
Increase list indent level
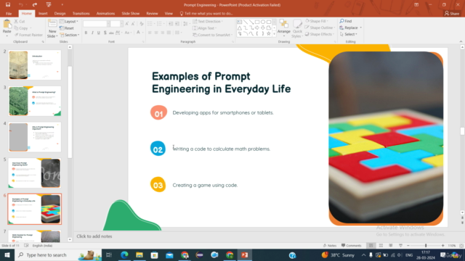click(177, 24)
